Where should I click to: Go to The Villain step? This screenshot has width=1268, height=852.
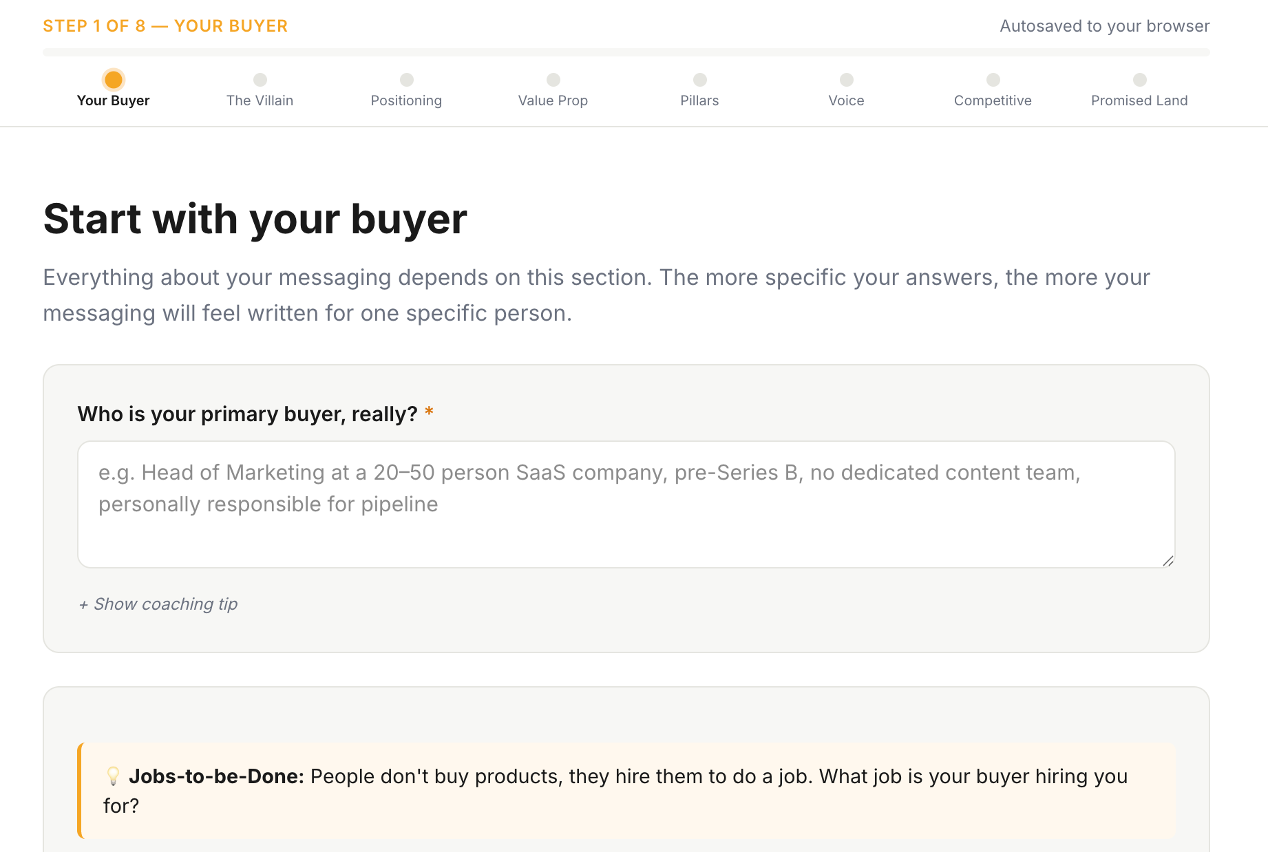tap(260, 89)
